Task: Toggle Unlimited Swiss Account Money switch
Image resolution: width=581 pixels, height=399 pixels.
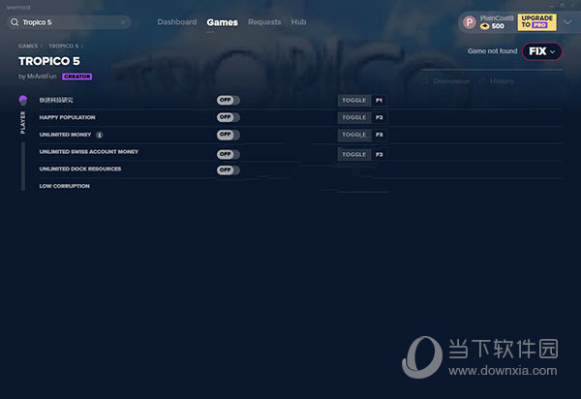Action: (x=229, y=154)
